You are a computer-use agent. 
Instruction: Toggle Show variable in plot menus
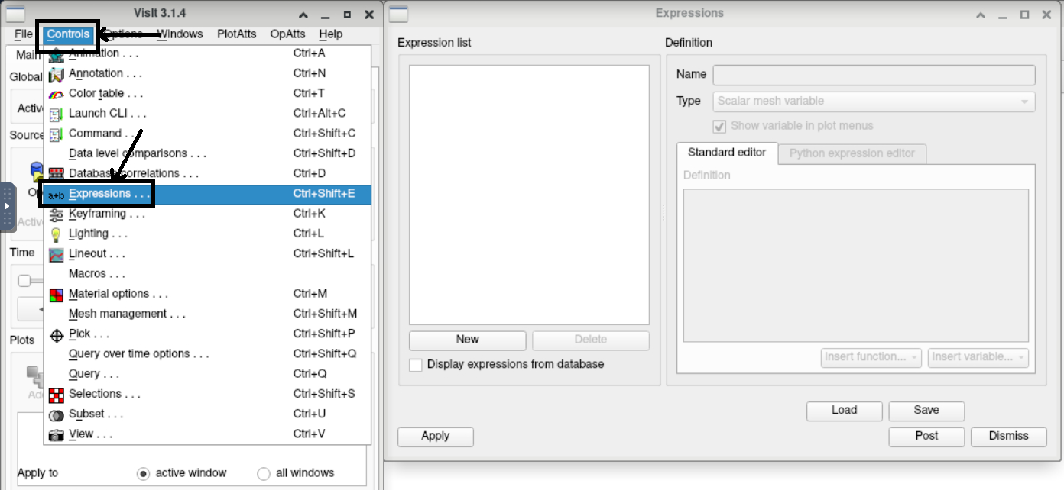719,126
